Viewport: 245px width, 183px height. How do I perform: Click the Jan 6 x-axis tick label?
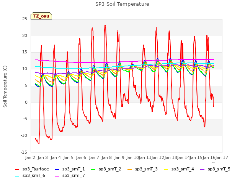[x=81, y=157]
